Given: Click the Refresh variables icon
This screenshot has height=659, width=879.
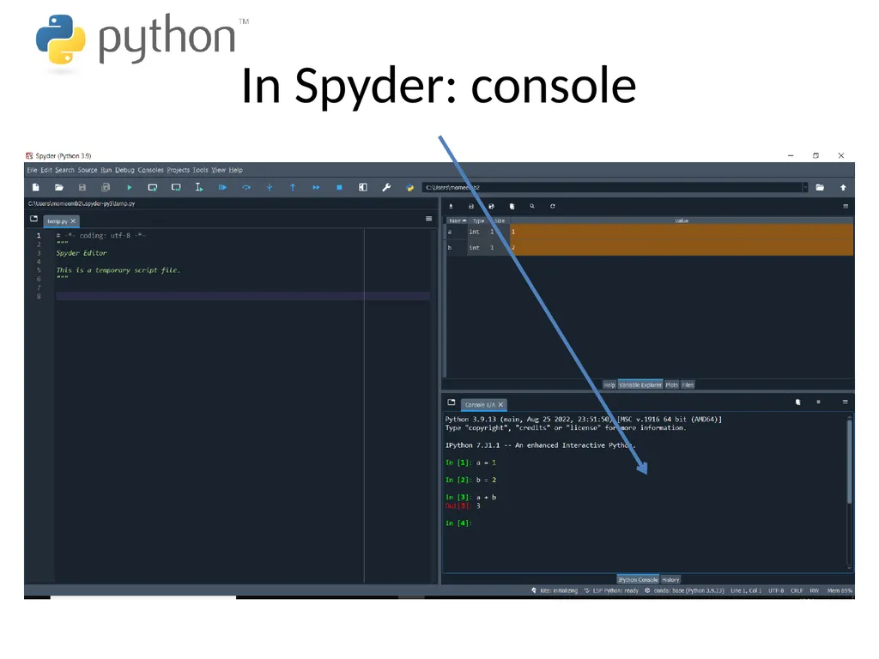Looking at the screenshot, I should coord(552,207).
